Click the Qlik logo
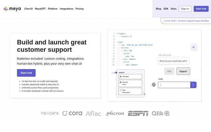The height and width of the screenshot is (132, 211). pyautogui.click(x=161, y=114)
